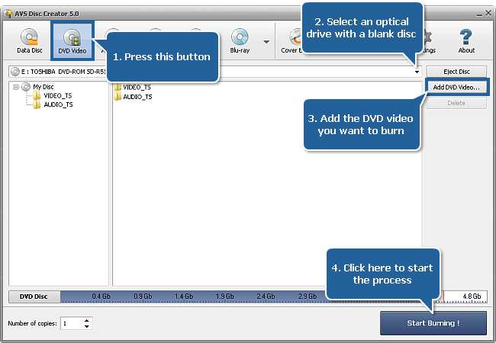This screenshot has width=496, height=343.
Task: Choose the DVD Video disc type
Action: point(72,41)
